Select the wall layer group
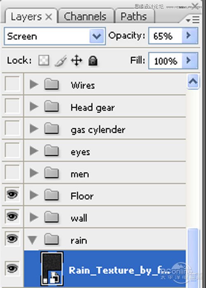Image resolution: width=206 pixels, height=288 pixels. 105,217
